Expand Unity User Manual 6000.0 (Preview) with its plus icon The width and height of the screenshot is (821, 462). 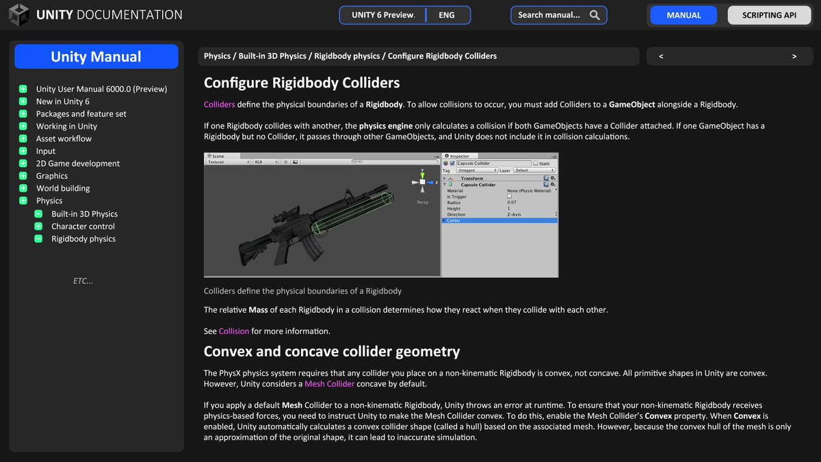point(23,89)
